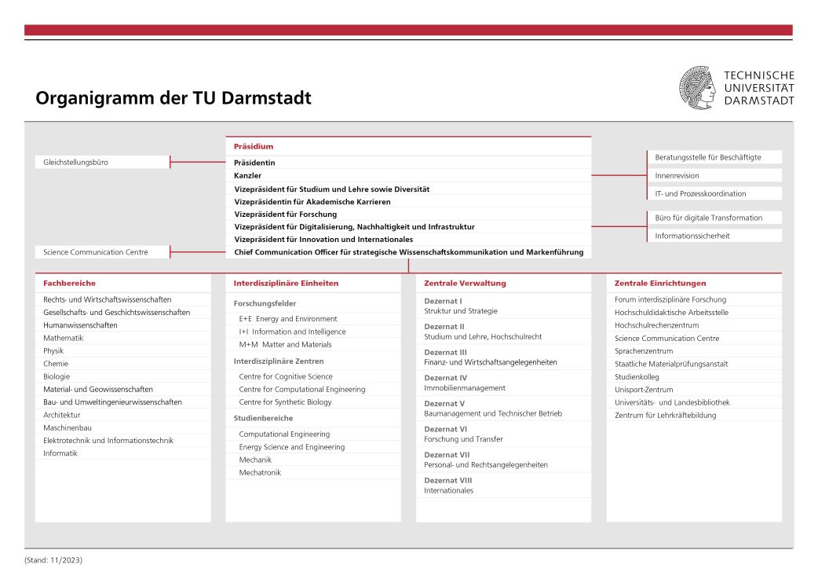Image resolution: width=818 pixels, height=583 pixels.
Task: Click the Mechatronik study area
Action: (x=259, y=472)
